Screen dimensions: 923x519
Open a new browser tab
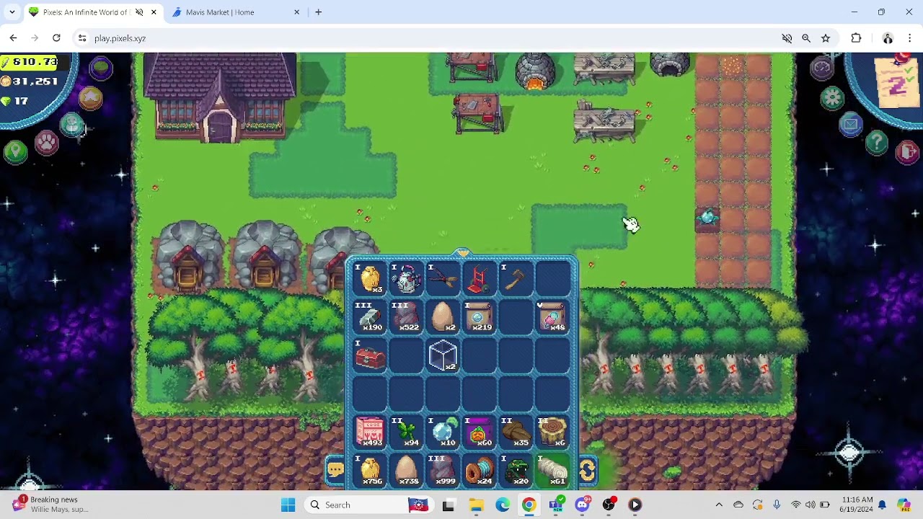click(x=318, y=12)
